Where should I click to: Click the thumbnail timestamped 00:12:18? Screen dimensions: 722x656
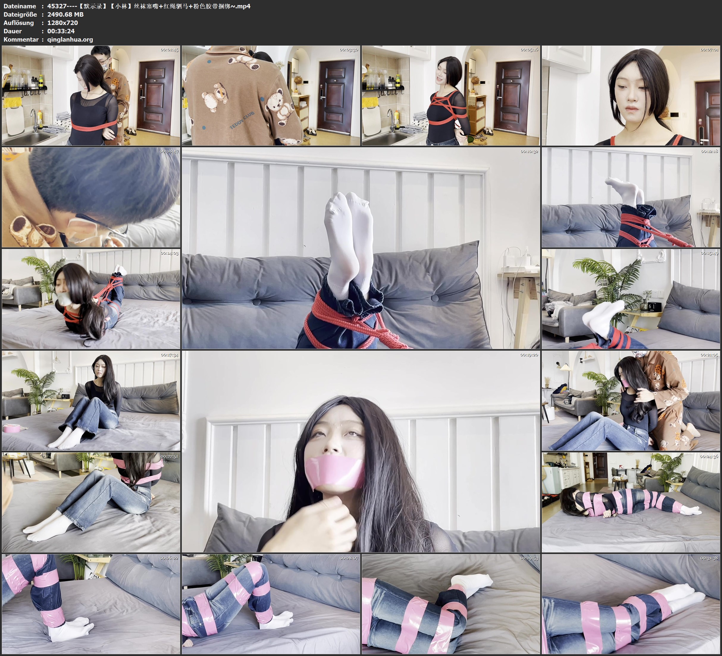click(631, 197)
